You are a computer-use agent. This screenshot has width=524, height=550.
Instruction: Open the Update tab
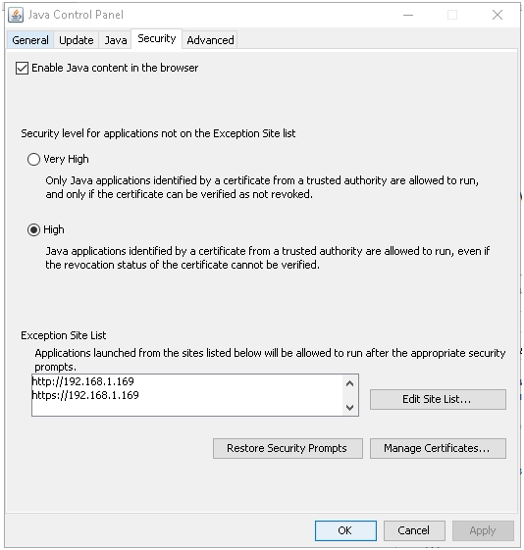[77, 40]
